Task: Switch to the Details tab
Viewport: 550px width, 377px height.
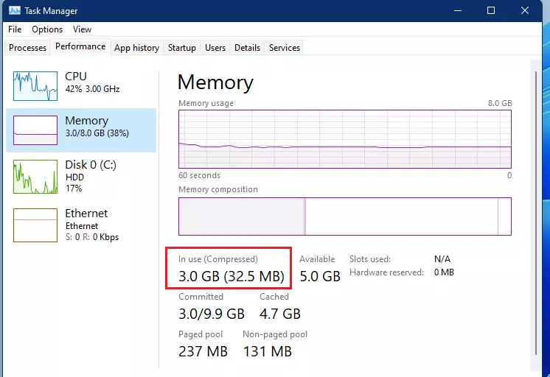Action: 247,48
